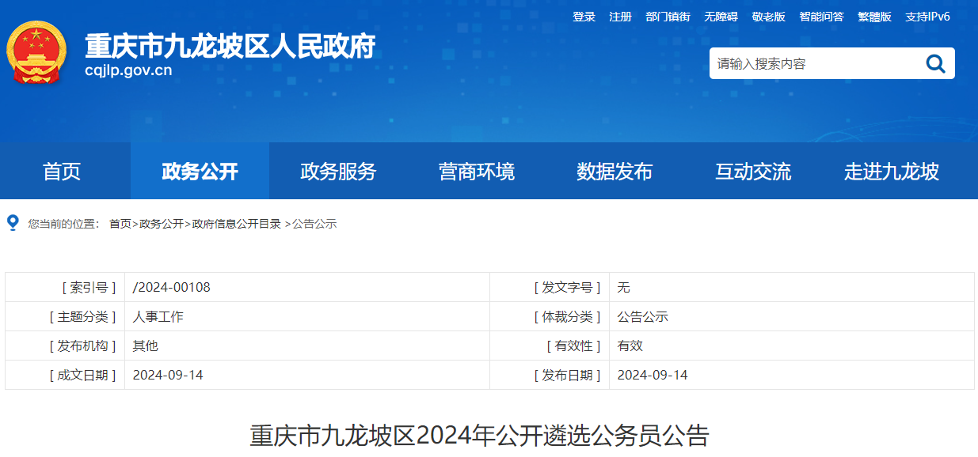Click 发文字号 value 无
The height and width of the screenshot is (457, 978).
tap(624, 287)
